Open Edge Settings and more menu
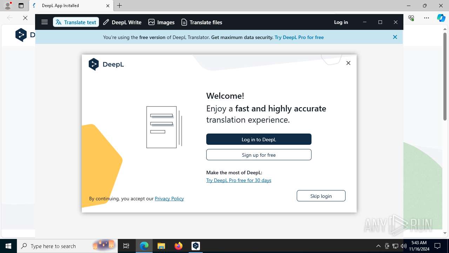 (x=427, y=18)
